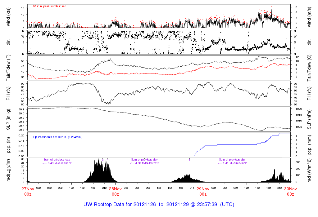Click the 'pcp. (mm)' axis label
This screenshot has height=217, width=318.
pyautogui.click(x=309, y=145)
